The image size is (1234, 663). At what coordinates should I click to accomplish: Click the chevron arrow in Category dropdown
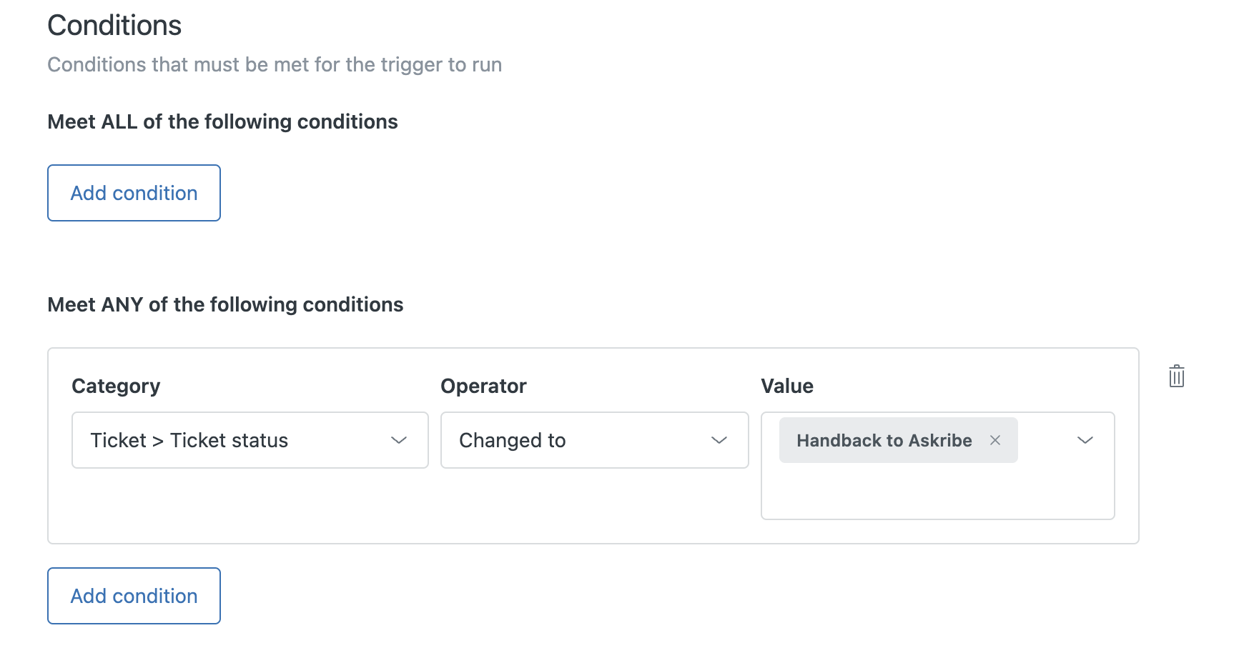(x=399, y=440)
